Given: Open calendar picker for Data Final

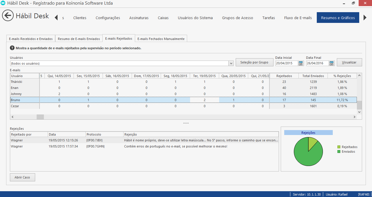Looking at the screenshot, I should point(332,63).
